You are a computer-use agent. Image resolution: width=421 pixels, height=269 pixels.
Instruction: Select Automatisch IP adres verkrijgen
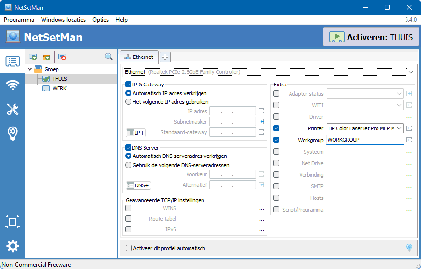[129, 93]
